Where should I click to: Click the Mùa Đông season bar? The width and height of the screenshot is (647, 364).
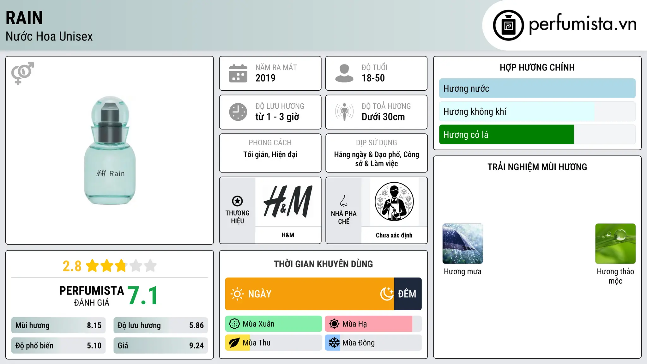(373, 343)
